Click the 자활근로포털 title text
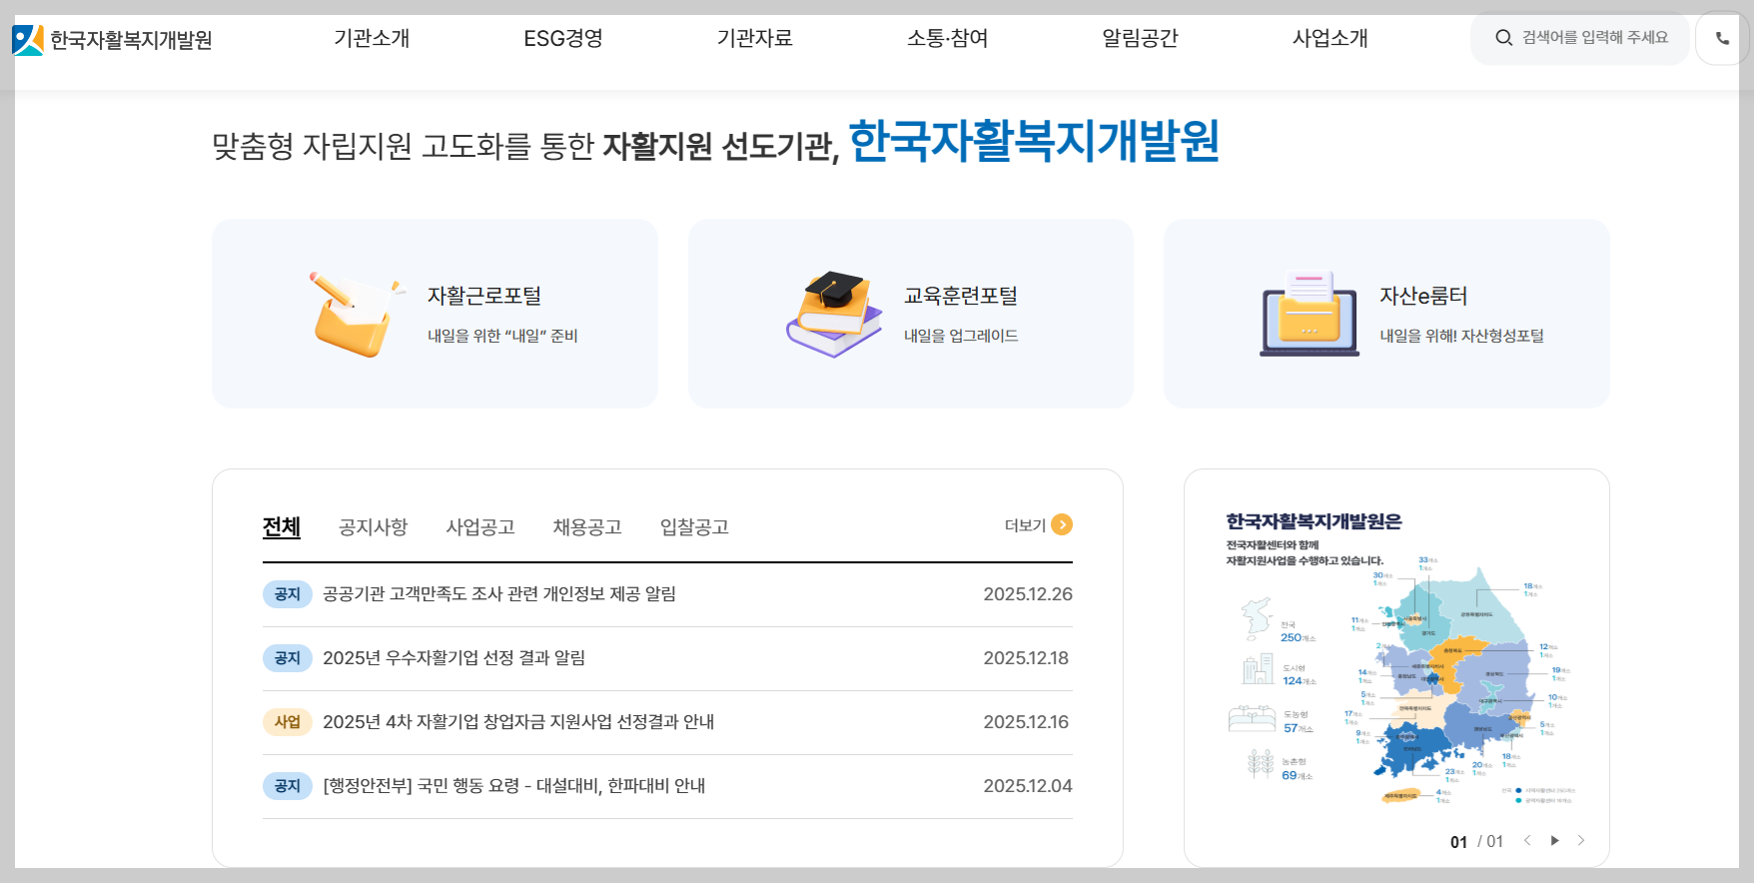Image resolution: width=1754 pixels, height=883 pixels. coord(484,296)
